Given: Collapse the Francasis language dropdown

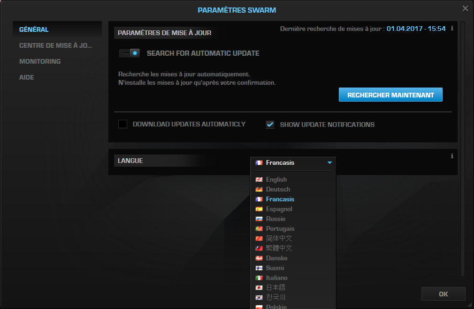Looking at the screenshot, I should [x=329, y=163].
